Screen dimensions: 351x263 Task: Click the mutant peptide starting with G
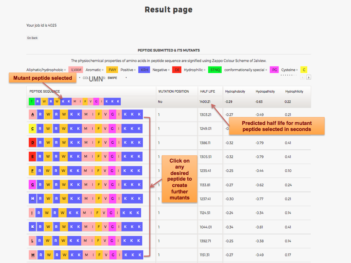(86, 185)
